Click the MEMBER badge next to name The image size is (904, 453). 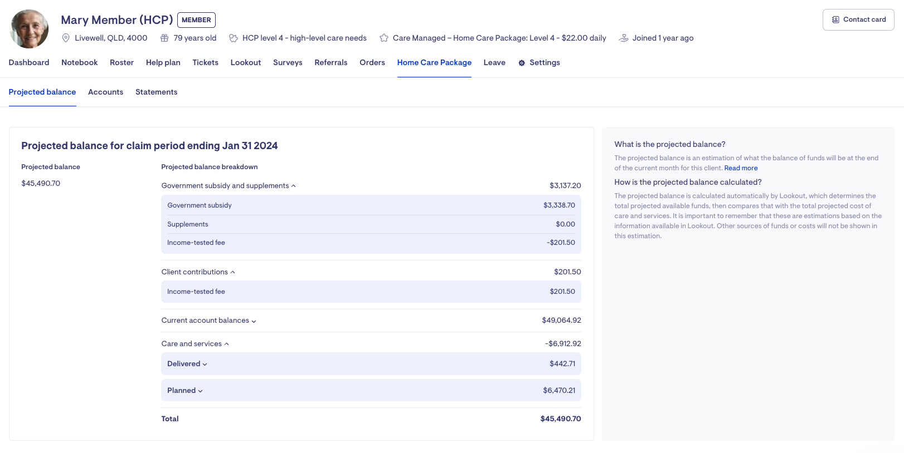pos(196,20)
